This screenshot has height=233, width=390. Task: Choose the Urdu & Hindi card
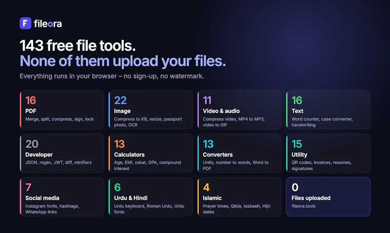point(151,197)
